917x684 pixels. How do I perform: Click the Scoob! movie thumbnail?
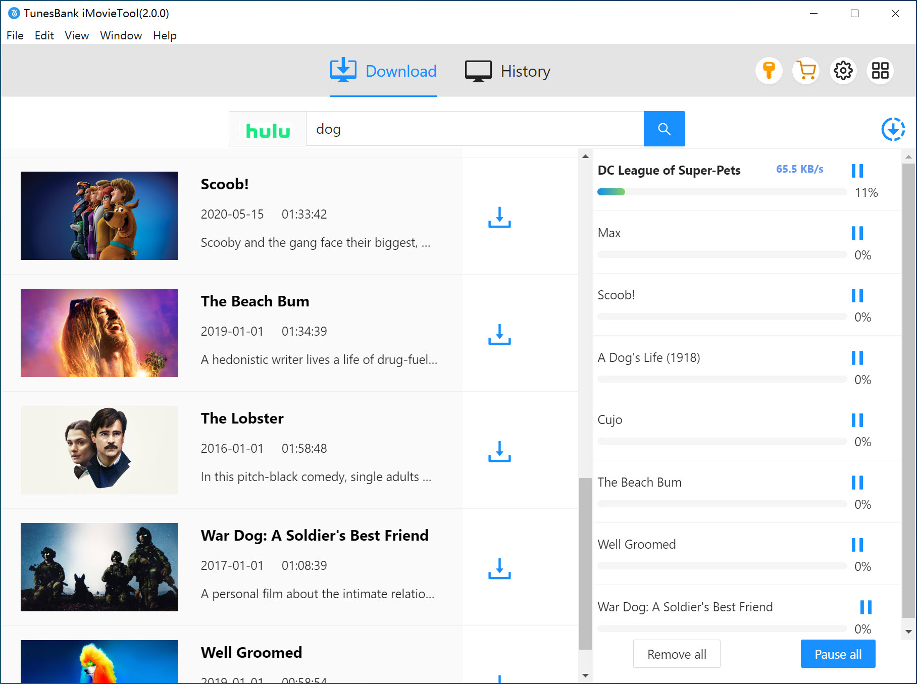pyautogui.click(x=99, y=216)
